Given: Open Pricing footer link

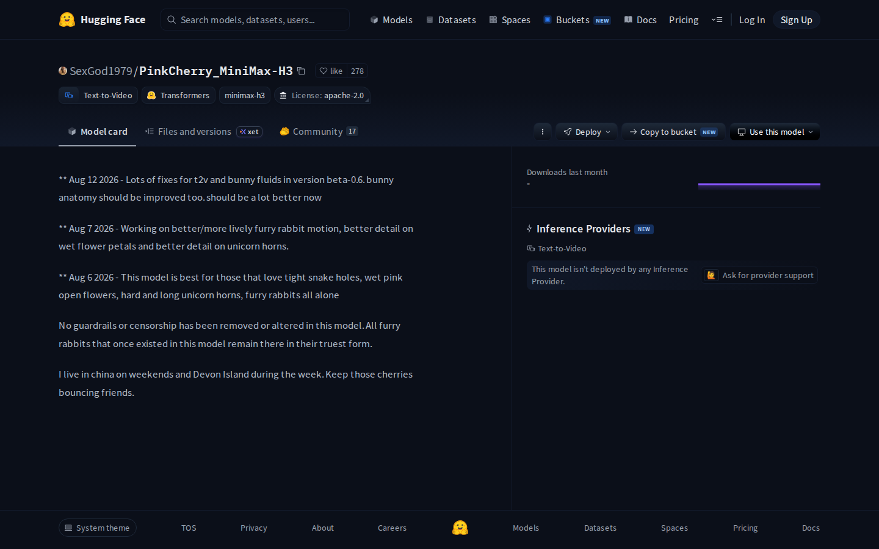Looking at the screenshot, I should coord(745,528).
